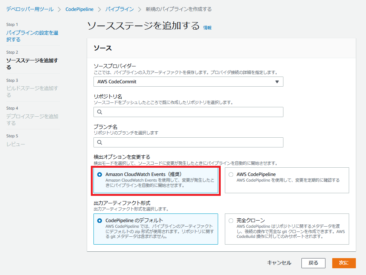Click Step 3 ビルドステージを追加する sidebar item
Screen dimensions: 366x275
point(32,92)
